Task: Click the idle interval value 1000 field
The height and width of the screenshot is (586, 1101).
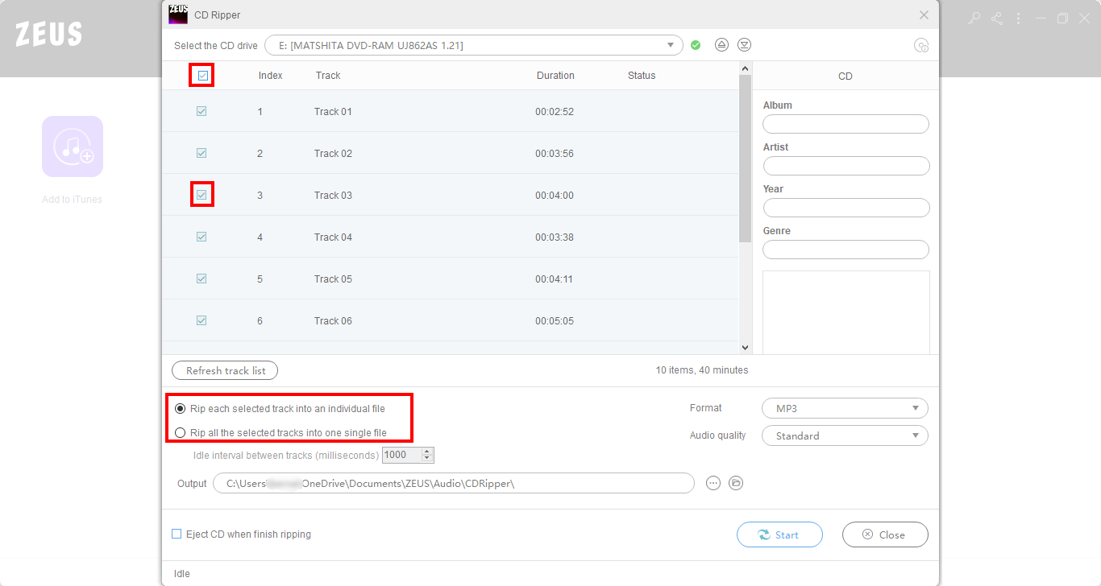Action: tap(401, 455)
